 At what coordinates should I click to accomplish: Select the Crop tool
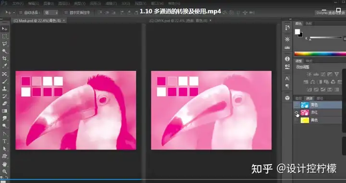pos(4,59)
